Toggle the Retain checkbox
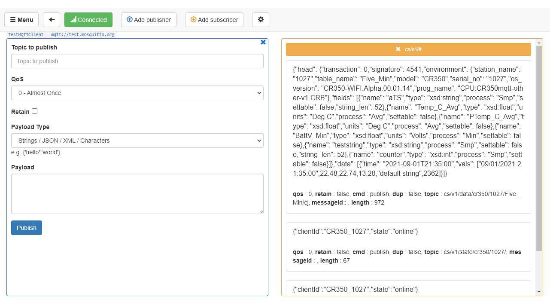 click(35, 111)
